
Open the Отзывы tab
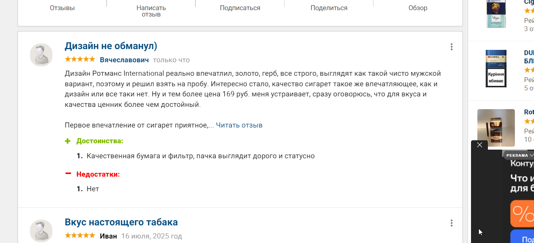coord(62,8)
